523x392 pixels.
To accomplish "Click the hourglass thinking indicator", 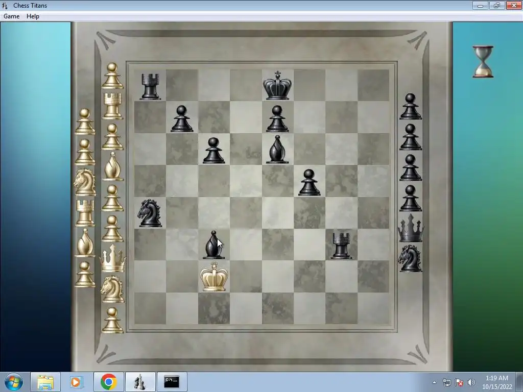I will tap(483, 62).
